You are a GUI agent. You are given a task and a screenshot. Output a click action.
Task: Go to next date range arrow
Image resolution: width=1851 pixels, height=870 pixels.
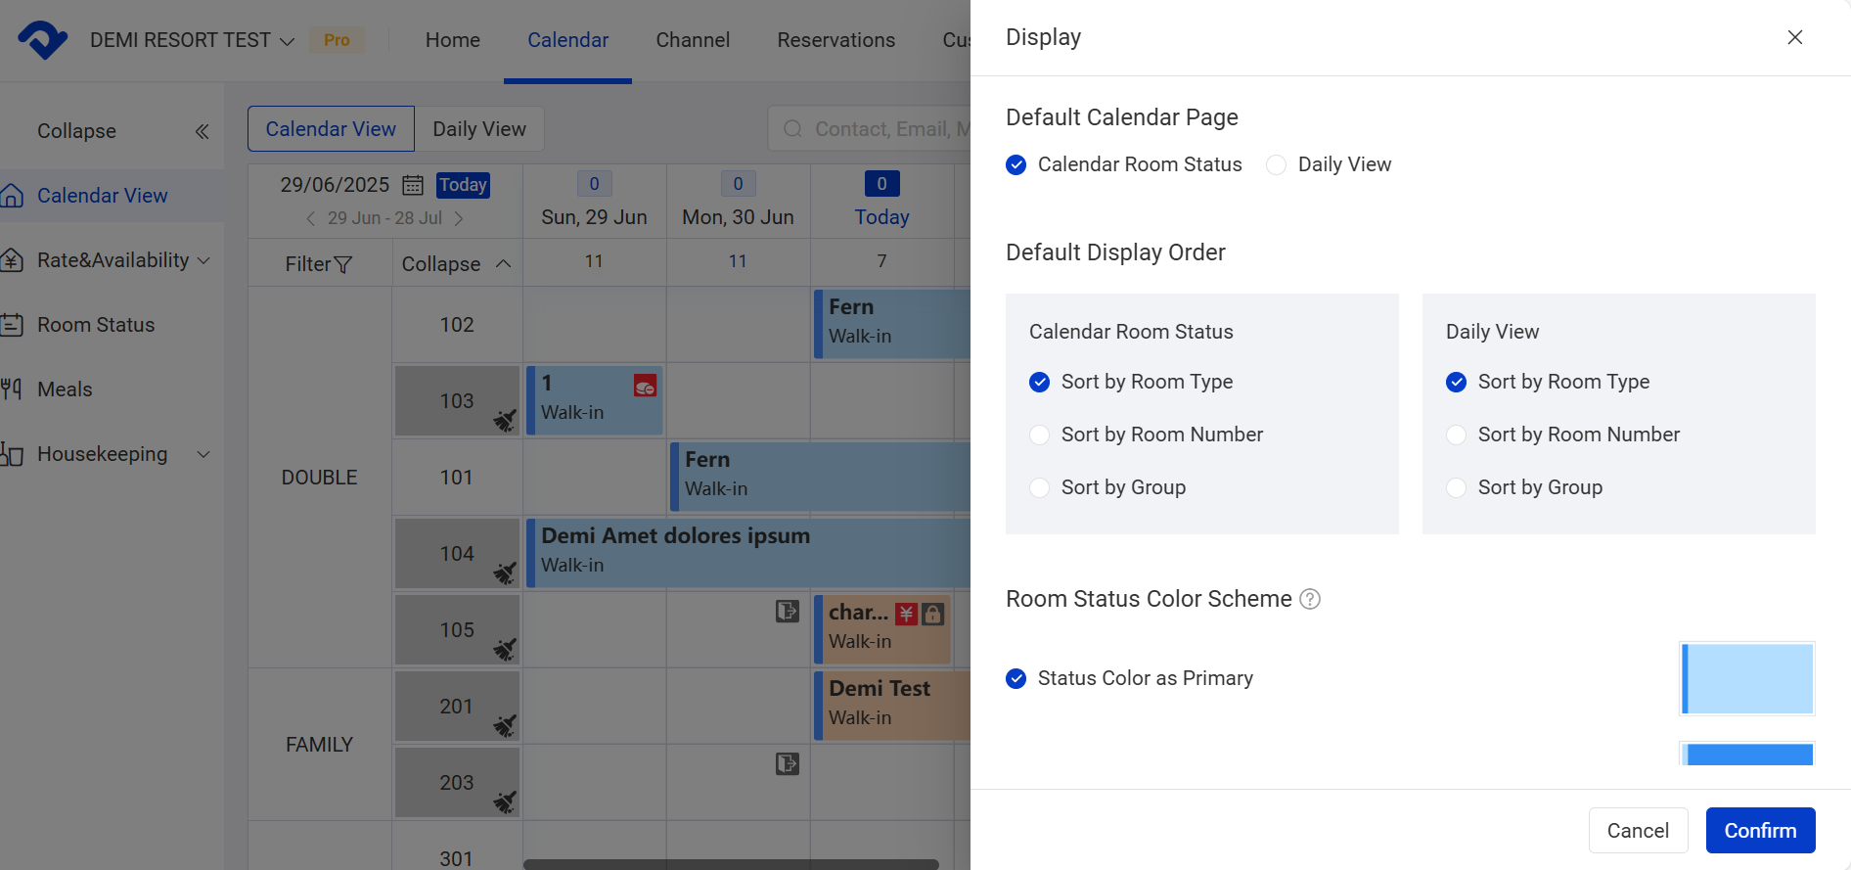point(459,218)
